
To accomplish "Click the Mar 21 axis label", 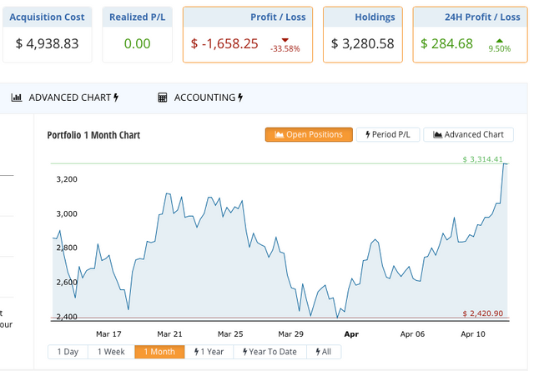I will [169, 334].
